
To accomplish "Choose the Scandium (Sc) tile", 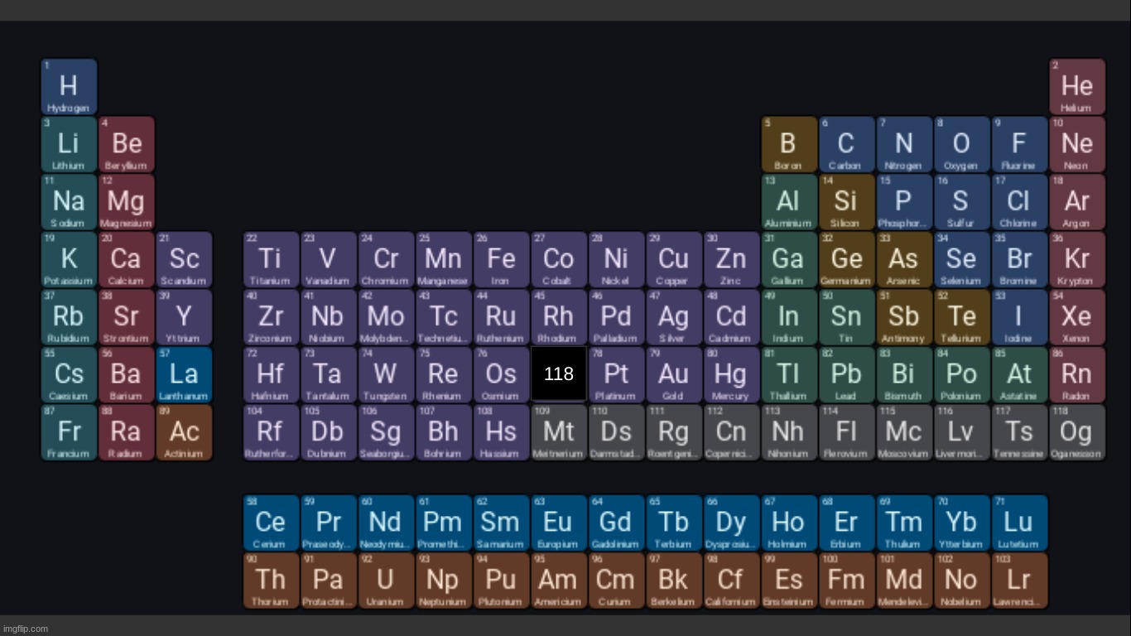I will 184,259.
